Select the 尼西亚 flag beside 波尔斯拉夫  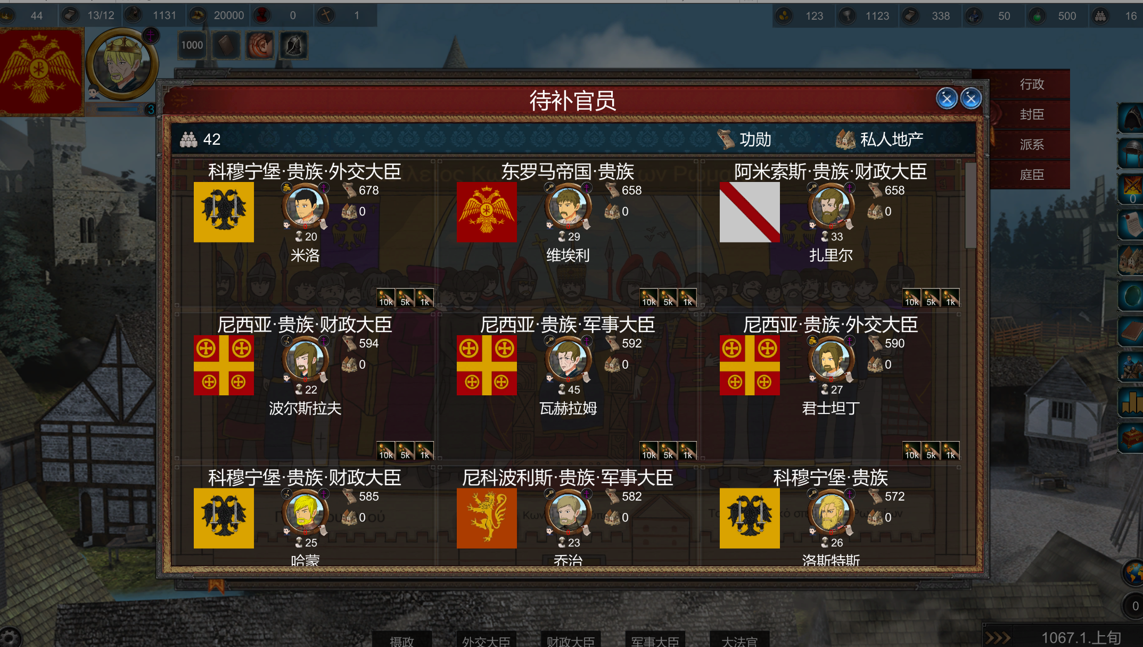(224, 365)
